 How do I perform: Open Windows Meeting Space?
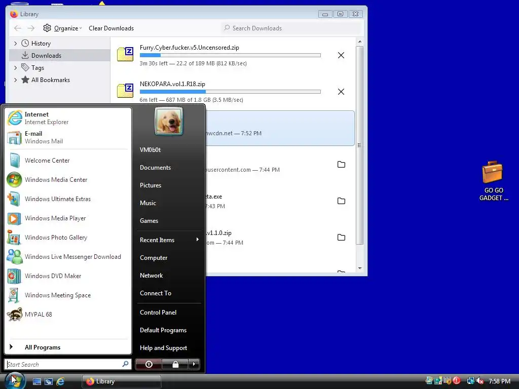pyautogui.click(x=68, y=295)
